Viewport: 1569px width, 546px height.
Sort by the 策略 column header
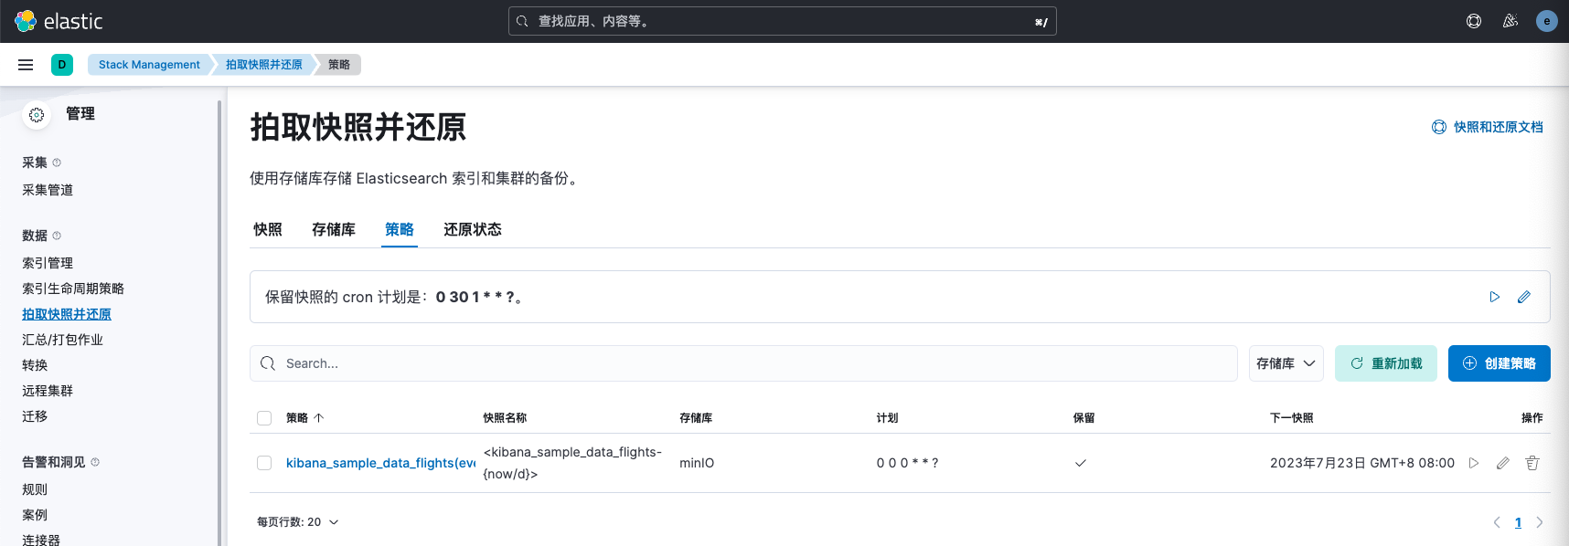(304, 418)
